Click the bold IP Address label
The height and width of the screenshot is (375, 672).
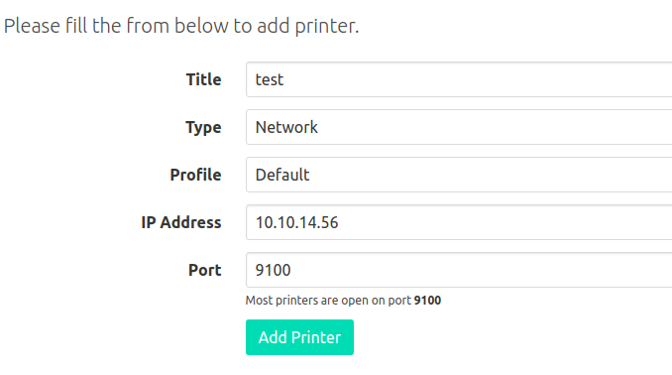[x=181, y=222]
